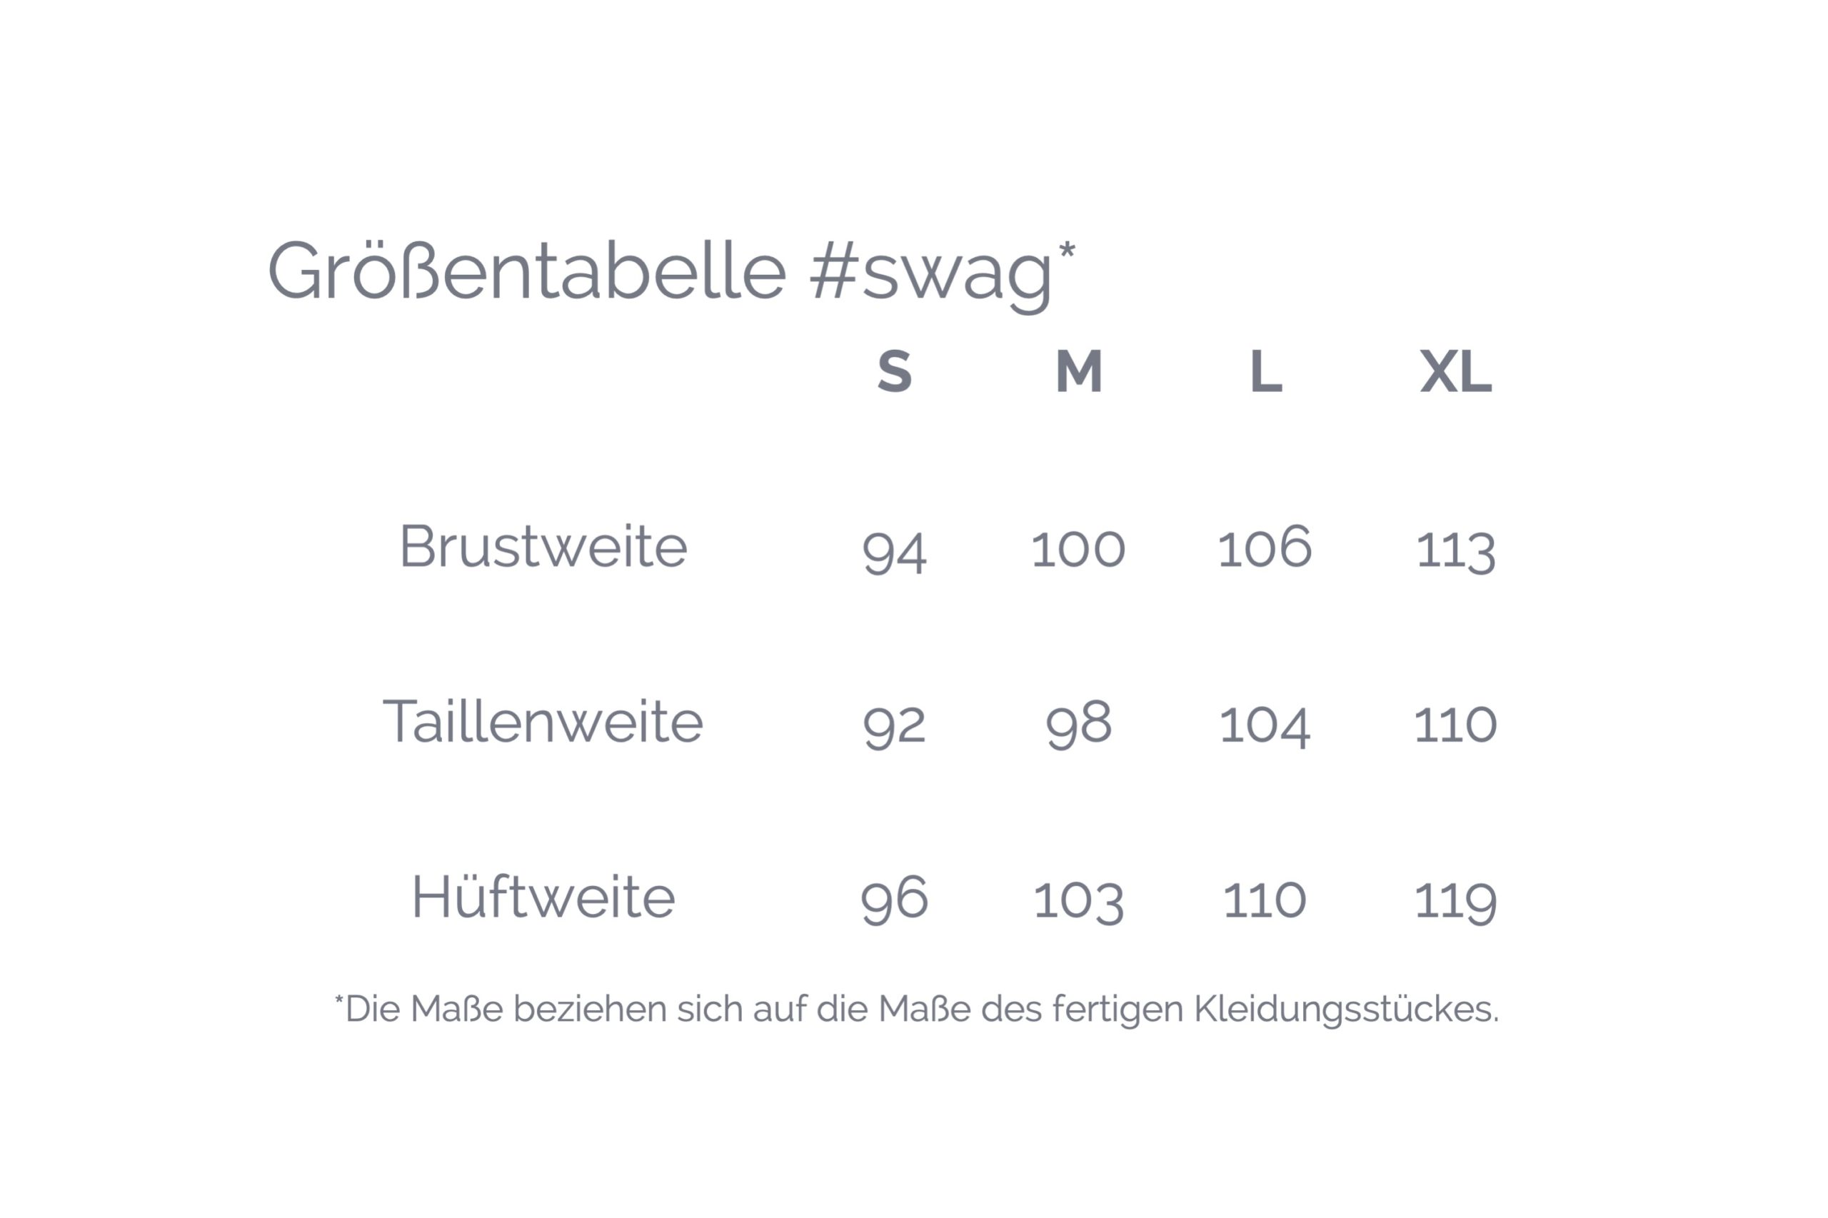Viewport: 1828px width, 1218px height.
Task: Click Brustweite value 106 for size L
Action: [1265, 548]
